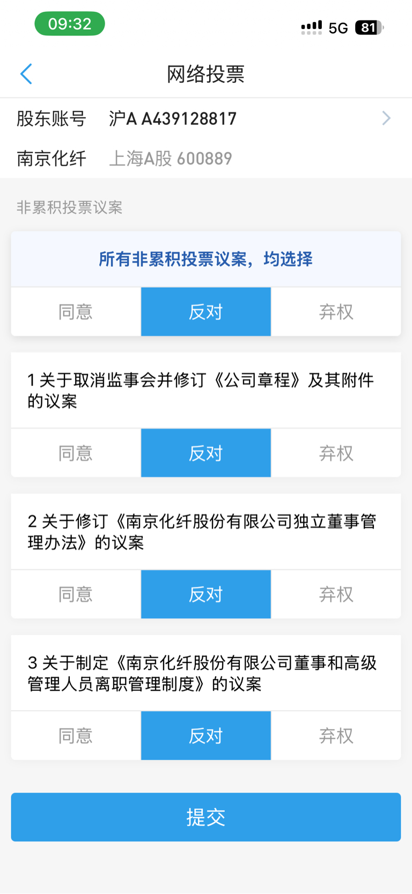The width and height of the screenshot is (412, 894).
Task: Choose 反对 for proposal 3 离职管理制度
Action: click(206, 736)
